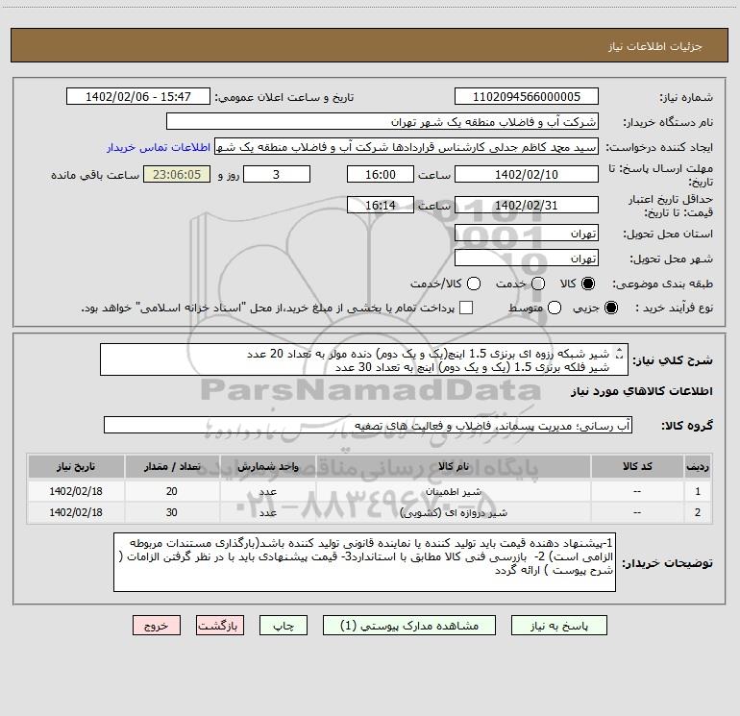Click the توضیحات خریدار text box
This screenshot has height=716, width=740.
[365, 562]
